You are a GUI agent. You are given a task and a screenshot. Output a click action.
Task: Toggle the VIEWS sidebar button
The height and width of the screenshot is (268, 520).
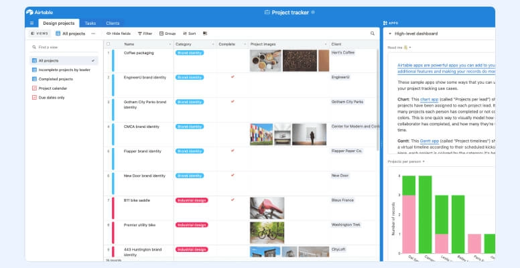click(x=39, y=33)
